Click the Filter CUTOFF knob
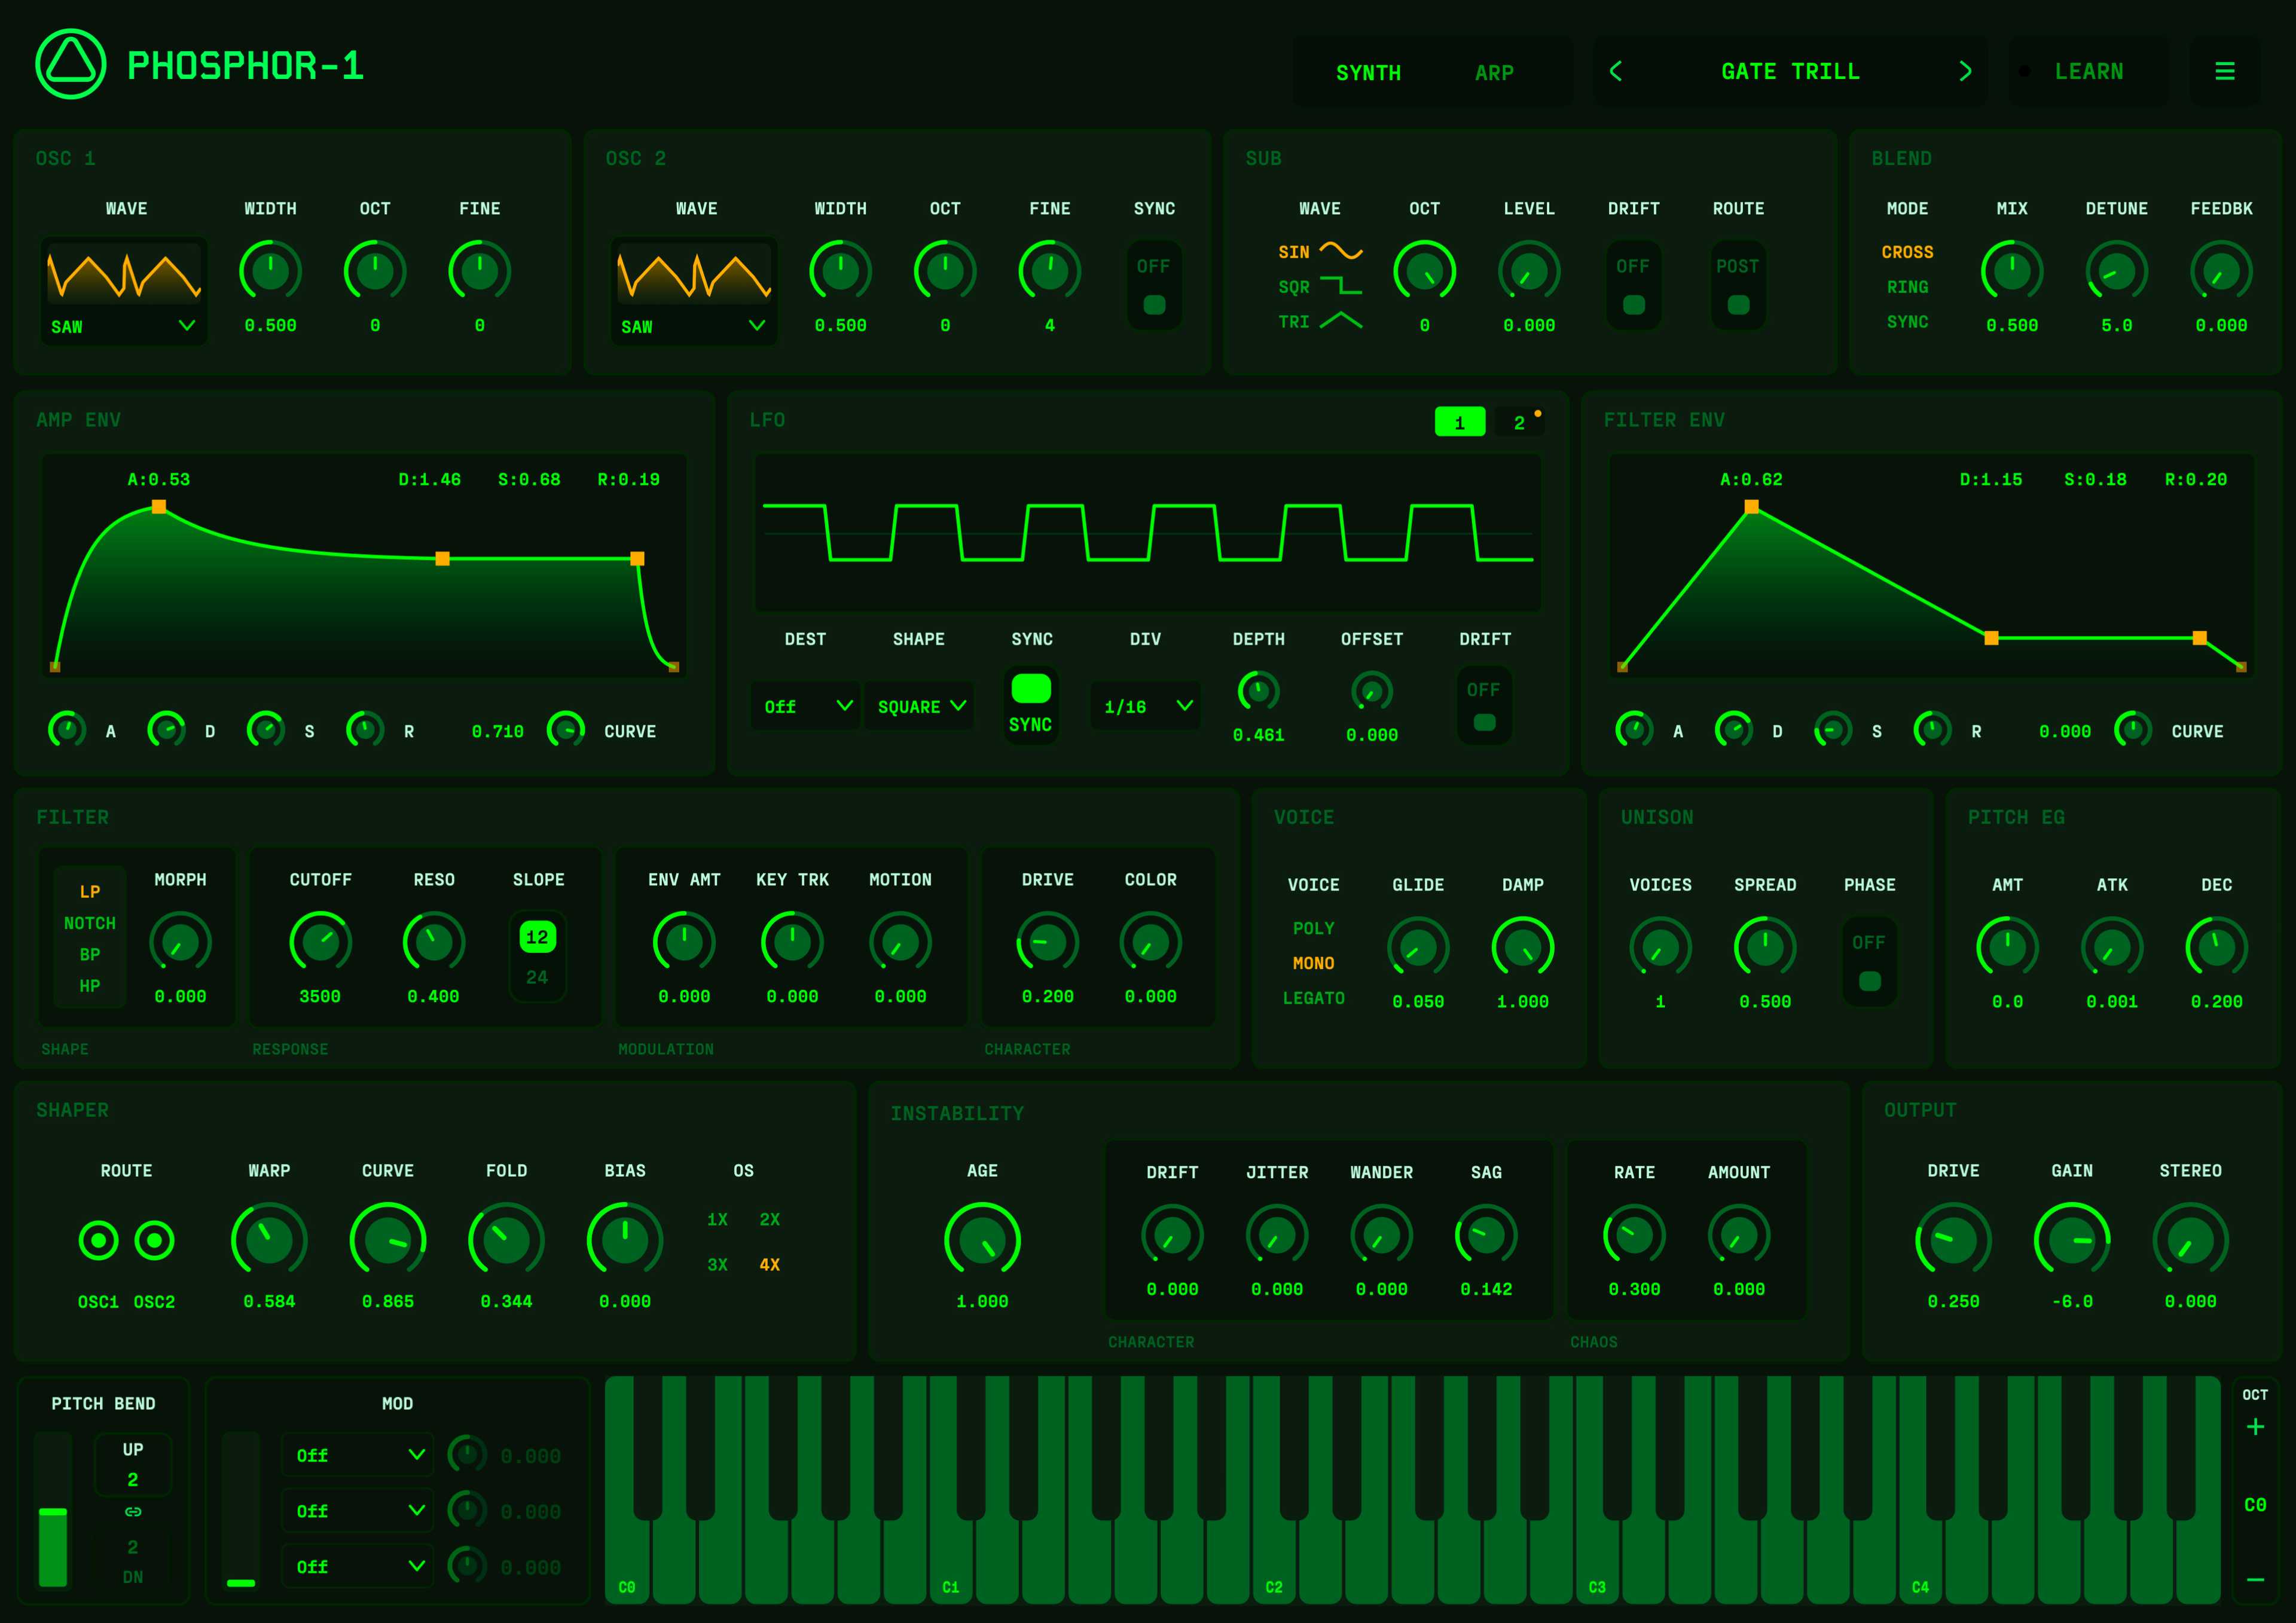Screen dimensions: 2296x1623 [320, 941]
